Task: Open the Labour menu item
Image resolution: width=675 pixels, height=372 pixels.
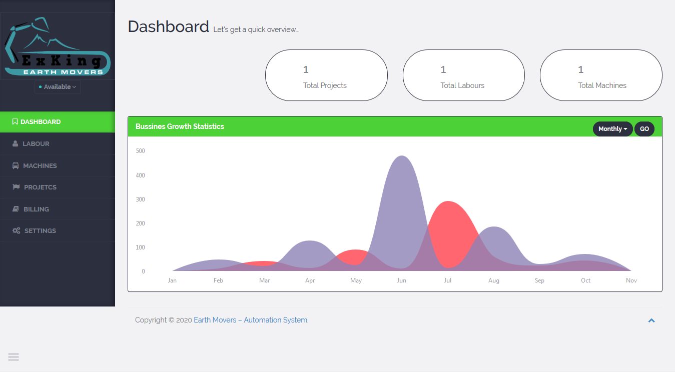Action: pyautogui.click(x=36, y=144)
